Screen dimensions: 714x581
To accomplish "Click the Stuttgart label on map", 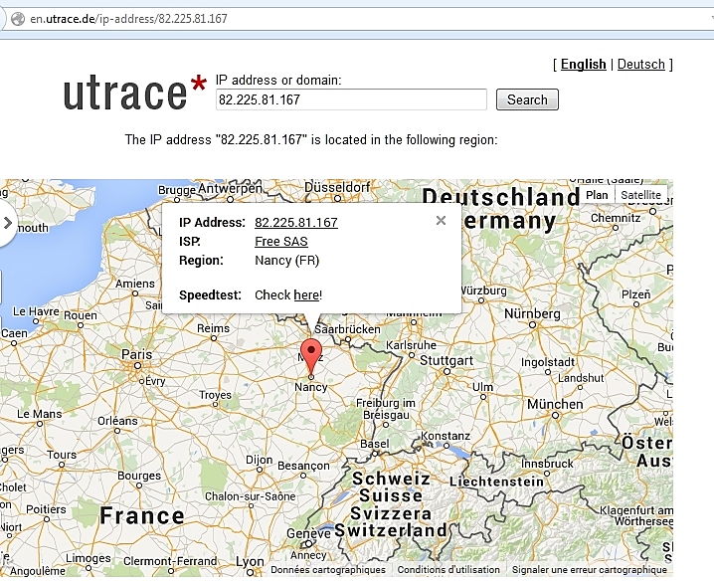I will pyautogui.click(x=446, y=360).
